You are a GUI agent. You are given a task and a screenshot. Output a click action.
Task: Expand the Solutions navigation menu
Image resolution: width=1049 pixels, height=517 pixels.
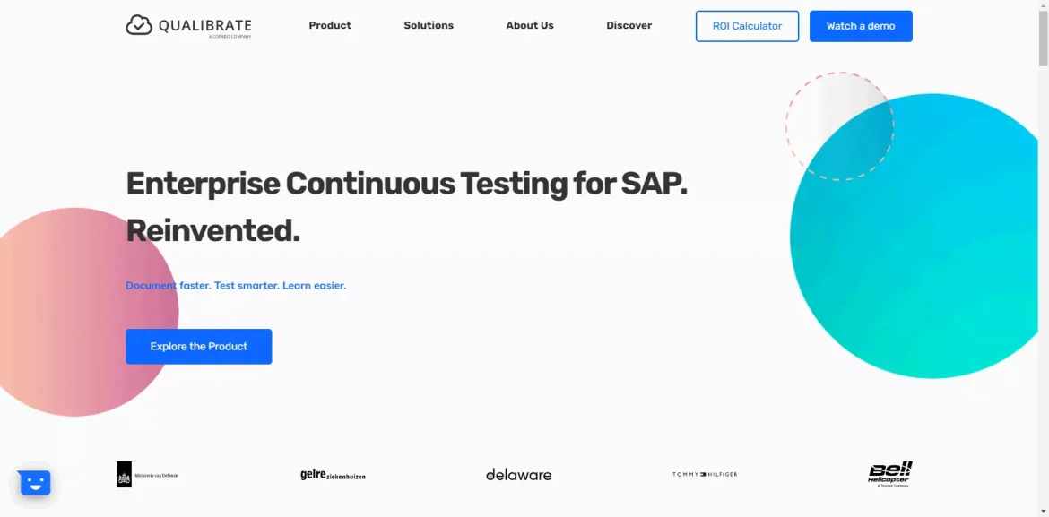[x=429, y=25]
